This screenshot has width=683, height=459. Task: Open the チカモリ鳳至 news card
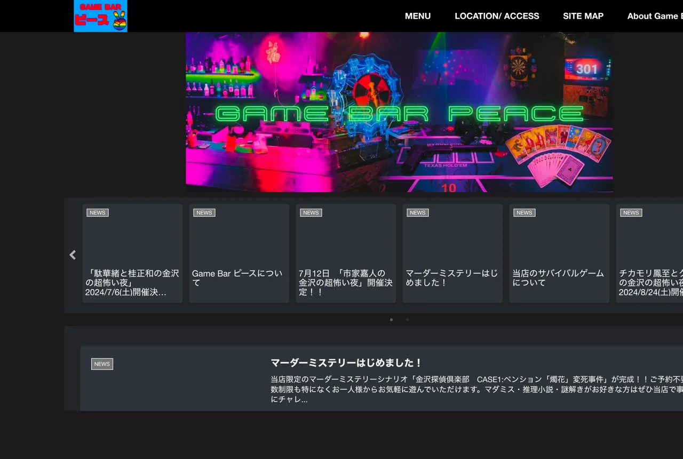649,254
